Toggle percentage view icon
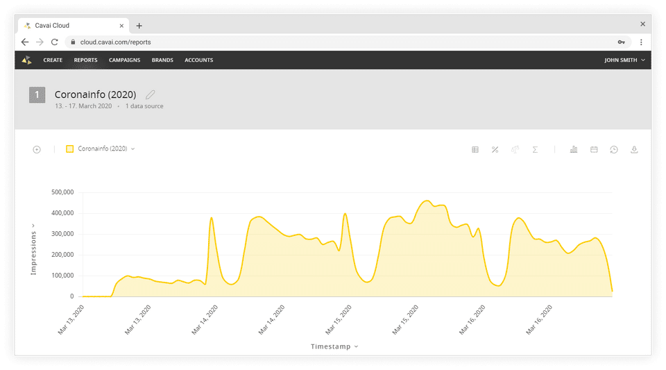This screenshot has width=666, height=370. [495, 149]
